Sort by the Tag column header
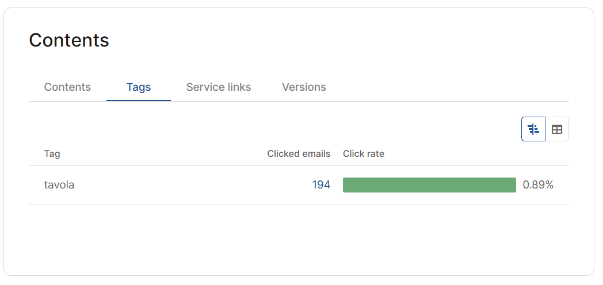This screenshot has height=285, width=603. click(52, 154)
